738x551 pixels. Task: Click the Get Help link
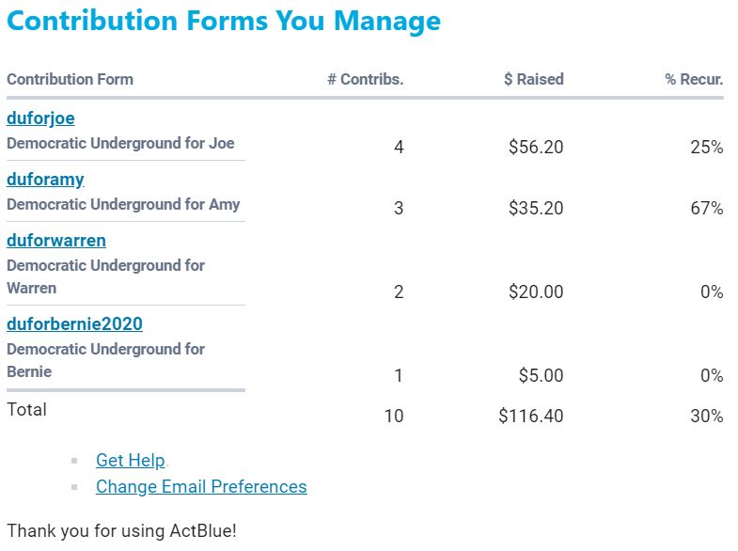coord(130,460)
